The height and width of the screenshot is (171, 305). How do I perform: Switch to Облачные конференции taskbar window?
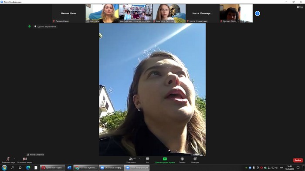[x=112, y=168]
